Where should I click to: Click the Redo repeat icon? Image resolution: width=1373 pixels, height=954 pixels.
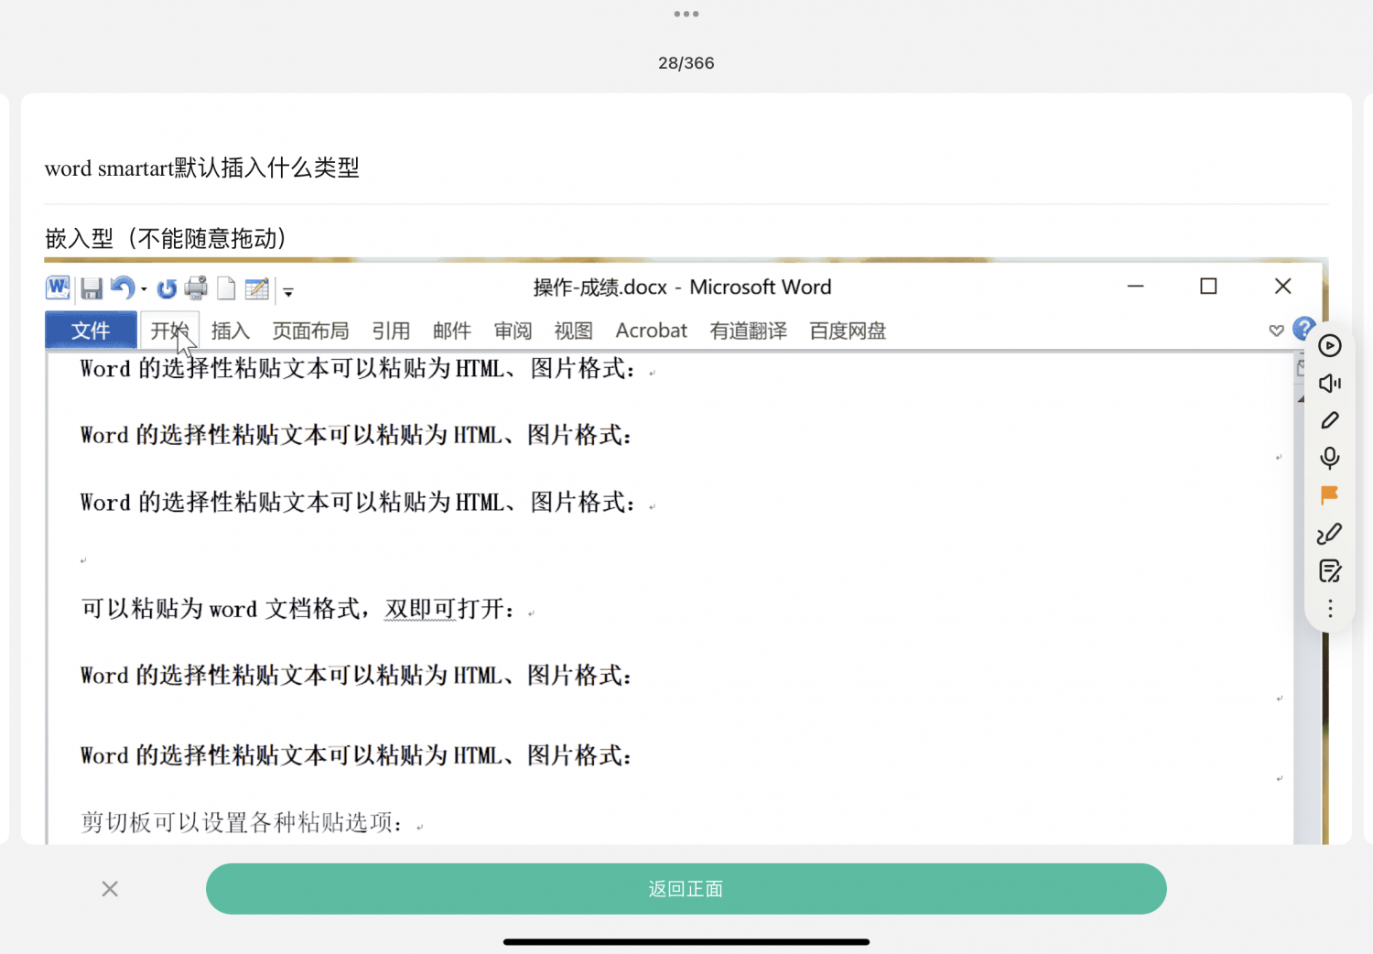click(x=167, y=289)
